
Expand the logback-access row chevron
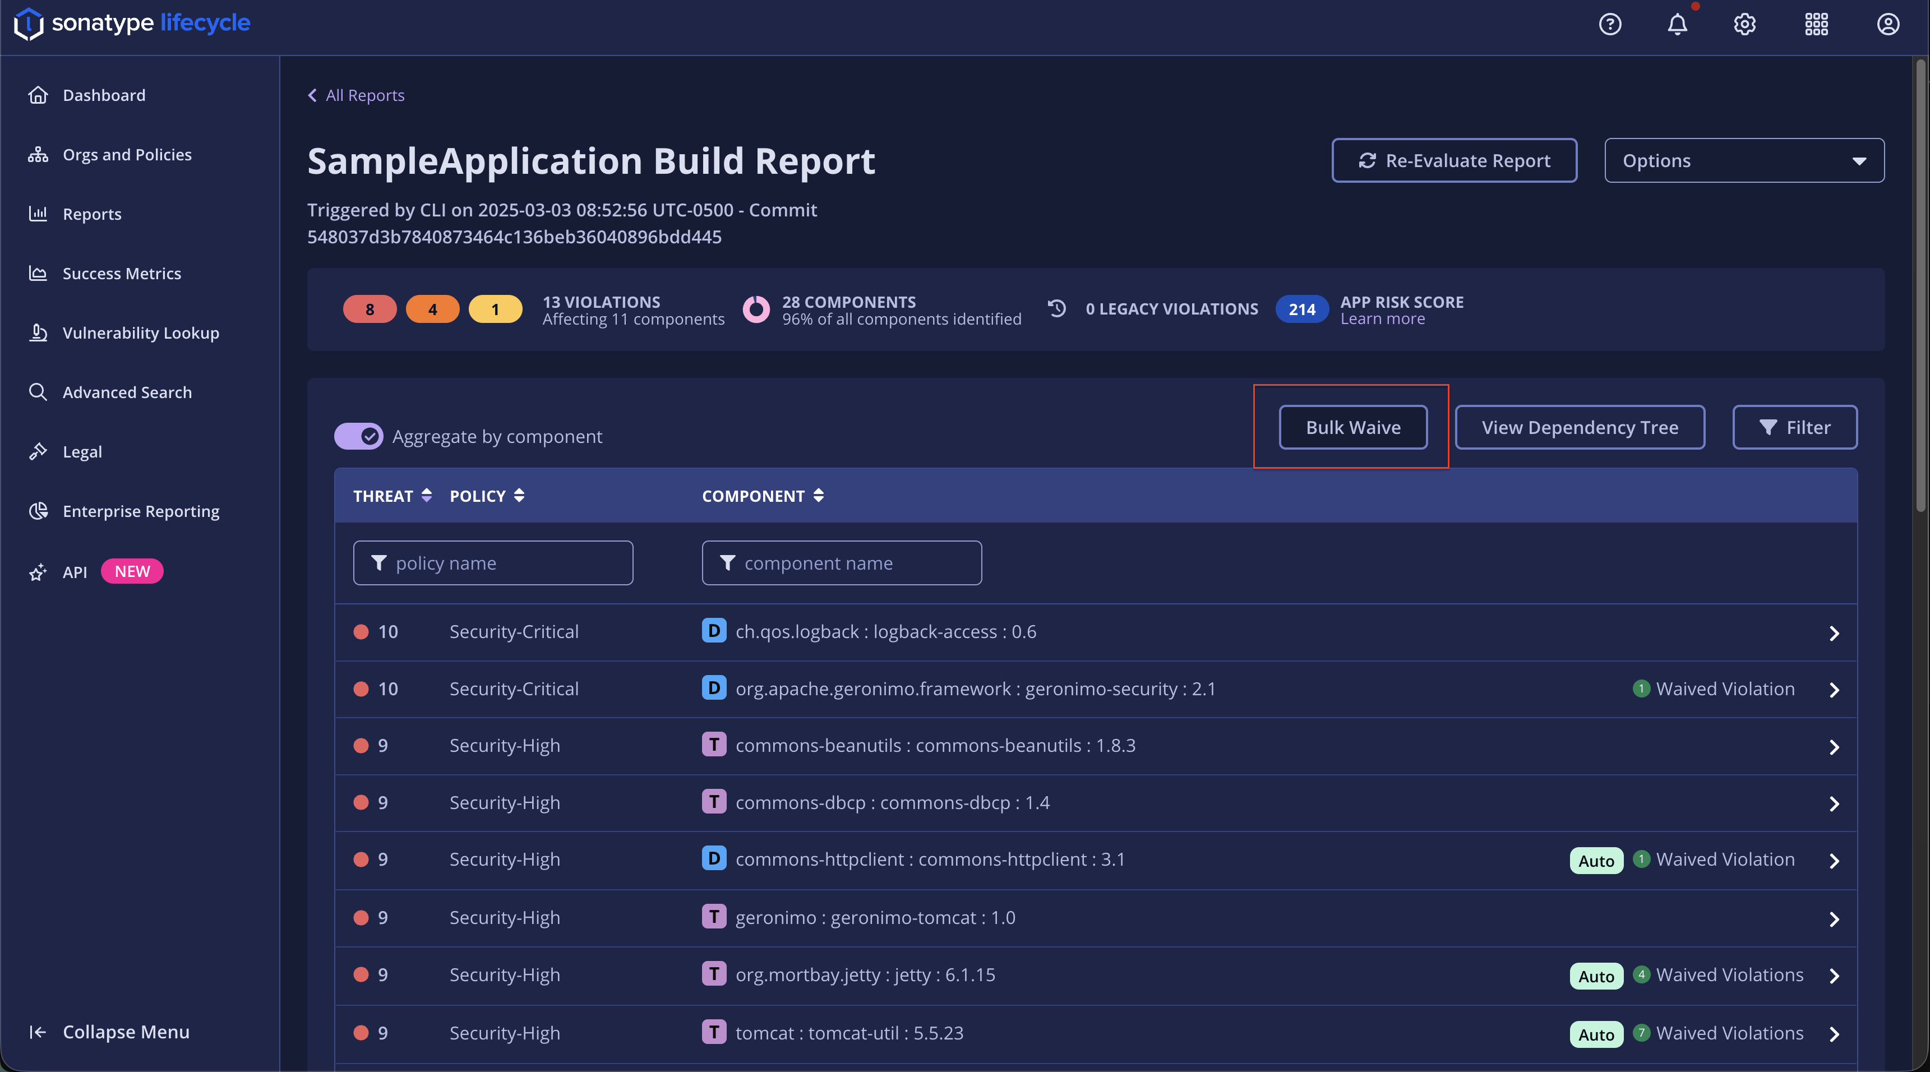click(x=1834, y=633)
